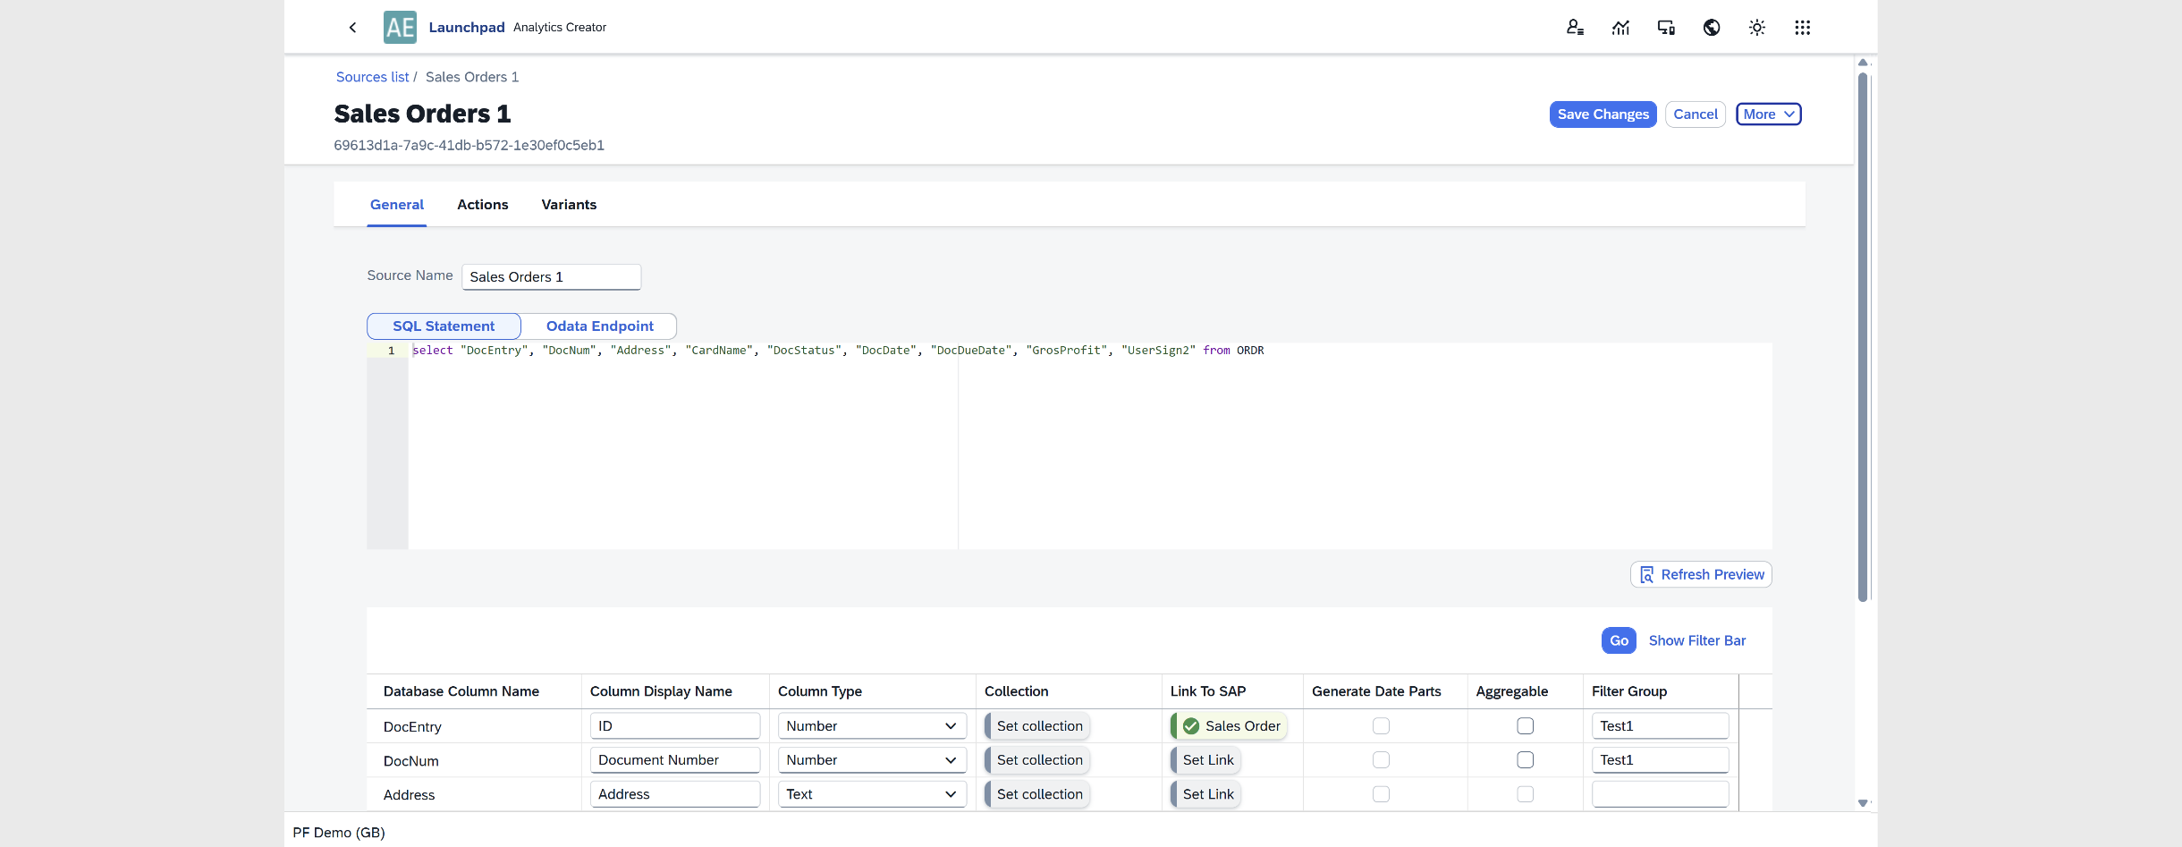Viewport: 2182px width, 847px height.
Task: Enable Generate Date Parts for DocNum
Action: (1382, 759)
